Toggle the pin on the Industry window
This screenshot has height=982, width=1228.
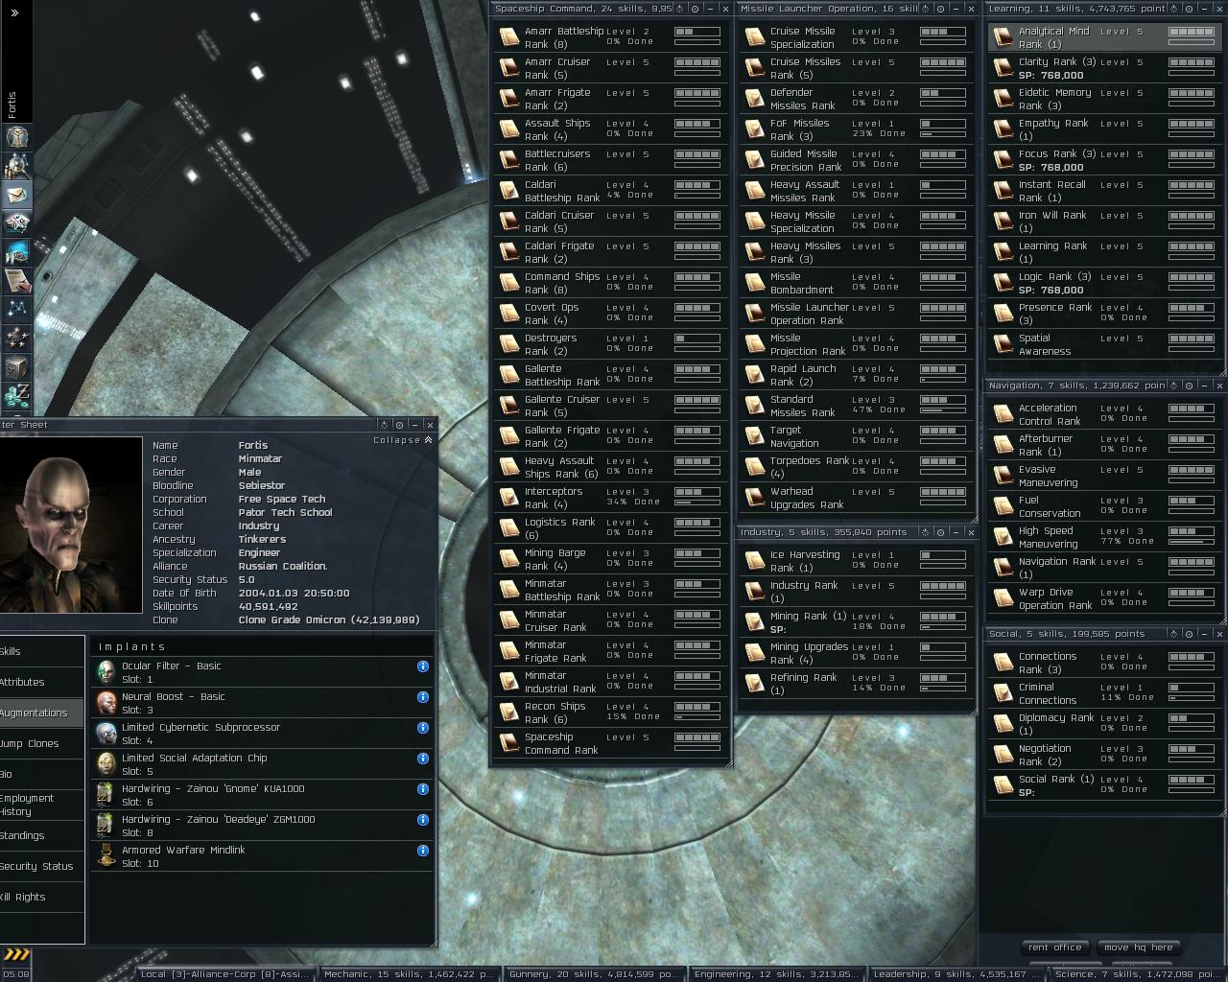[x=940, y=532]
